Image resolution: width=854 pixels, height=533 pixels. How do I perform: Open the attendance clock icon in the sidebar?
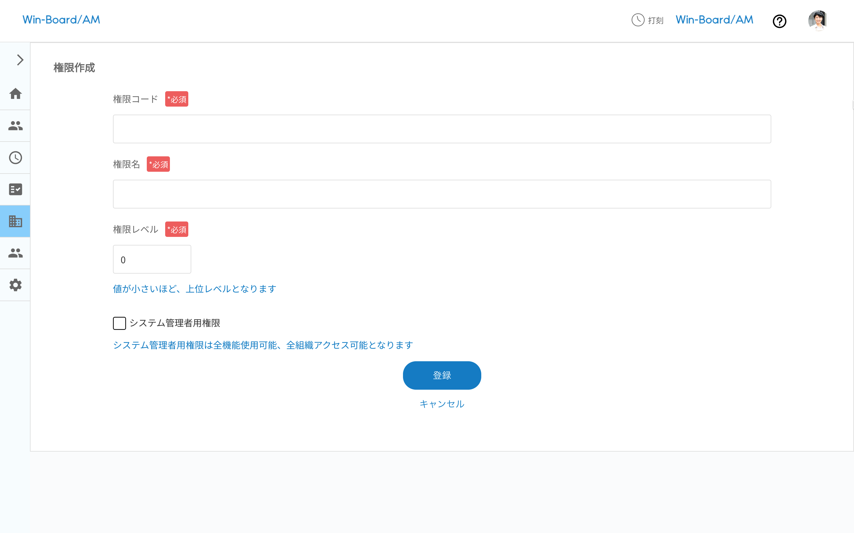[15, 158]
